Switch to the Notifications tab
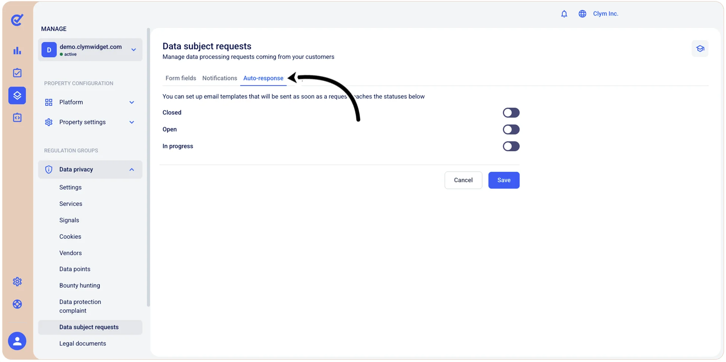Screen dimensions: 726x362 [220, 78]
